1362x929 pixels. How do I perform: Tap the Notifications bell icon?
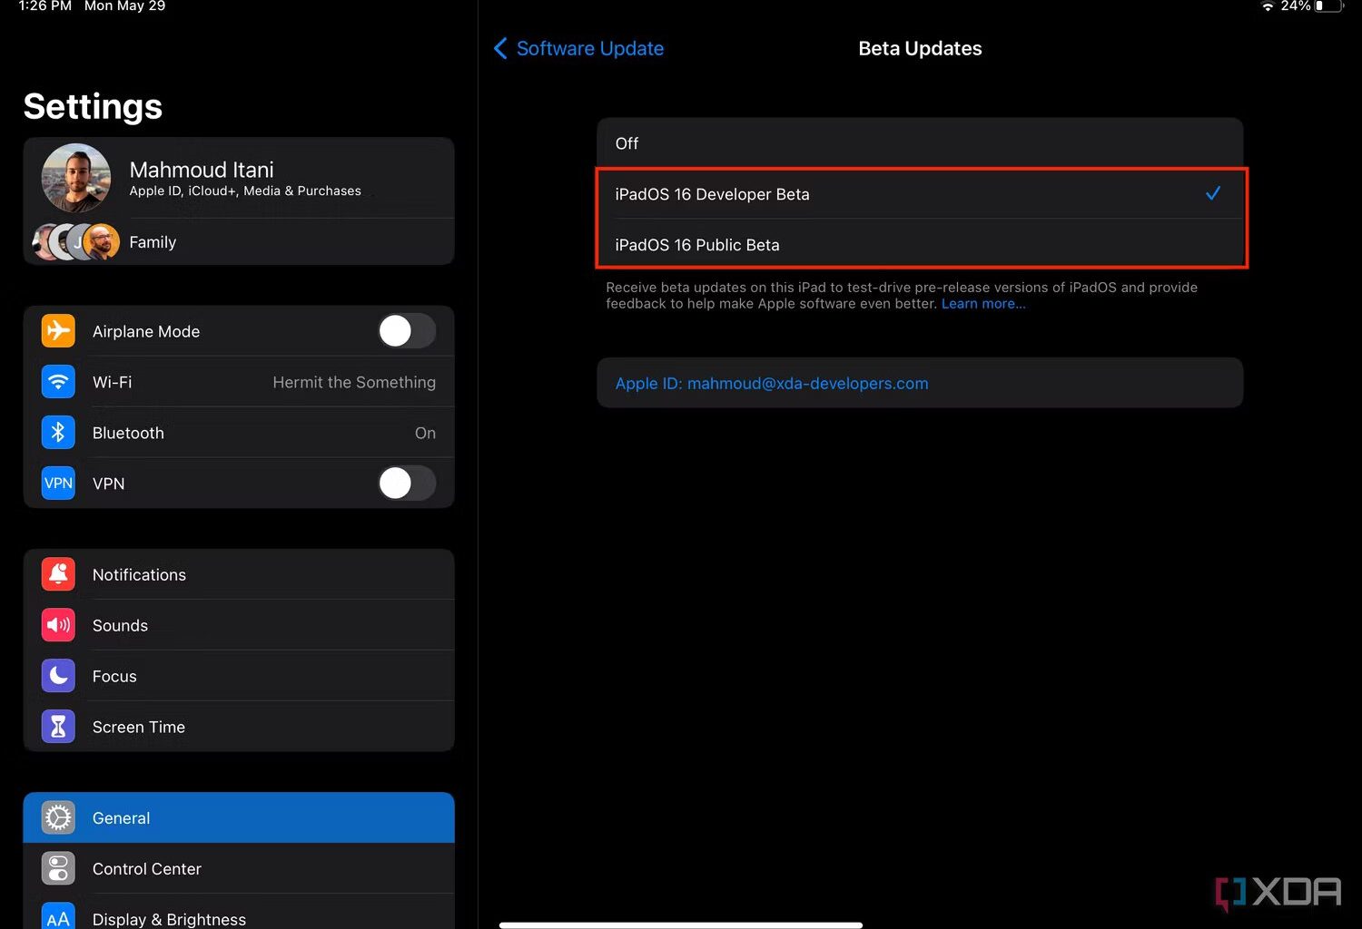pyautogui.click(x=58, y=574)
